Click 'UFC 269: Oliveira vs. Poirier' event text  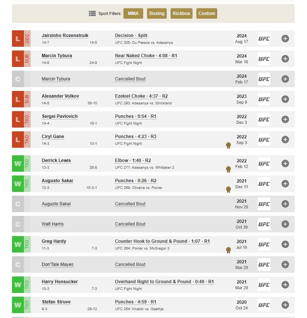[x=138, y=188]
